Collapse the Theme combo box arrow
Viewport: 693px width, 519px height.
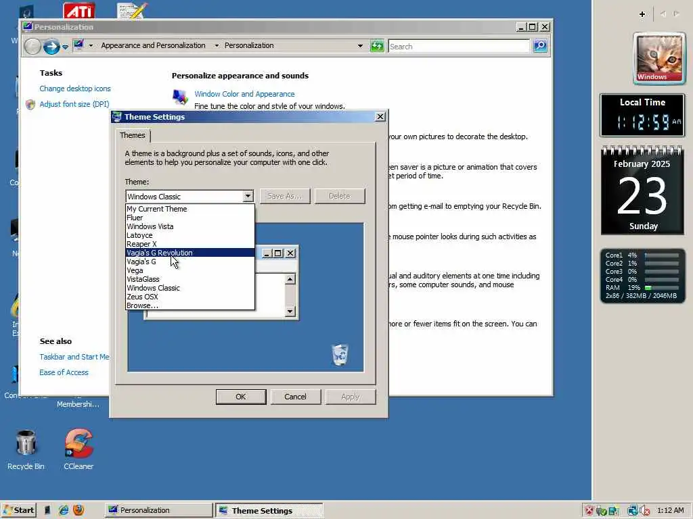(248, 196)
